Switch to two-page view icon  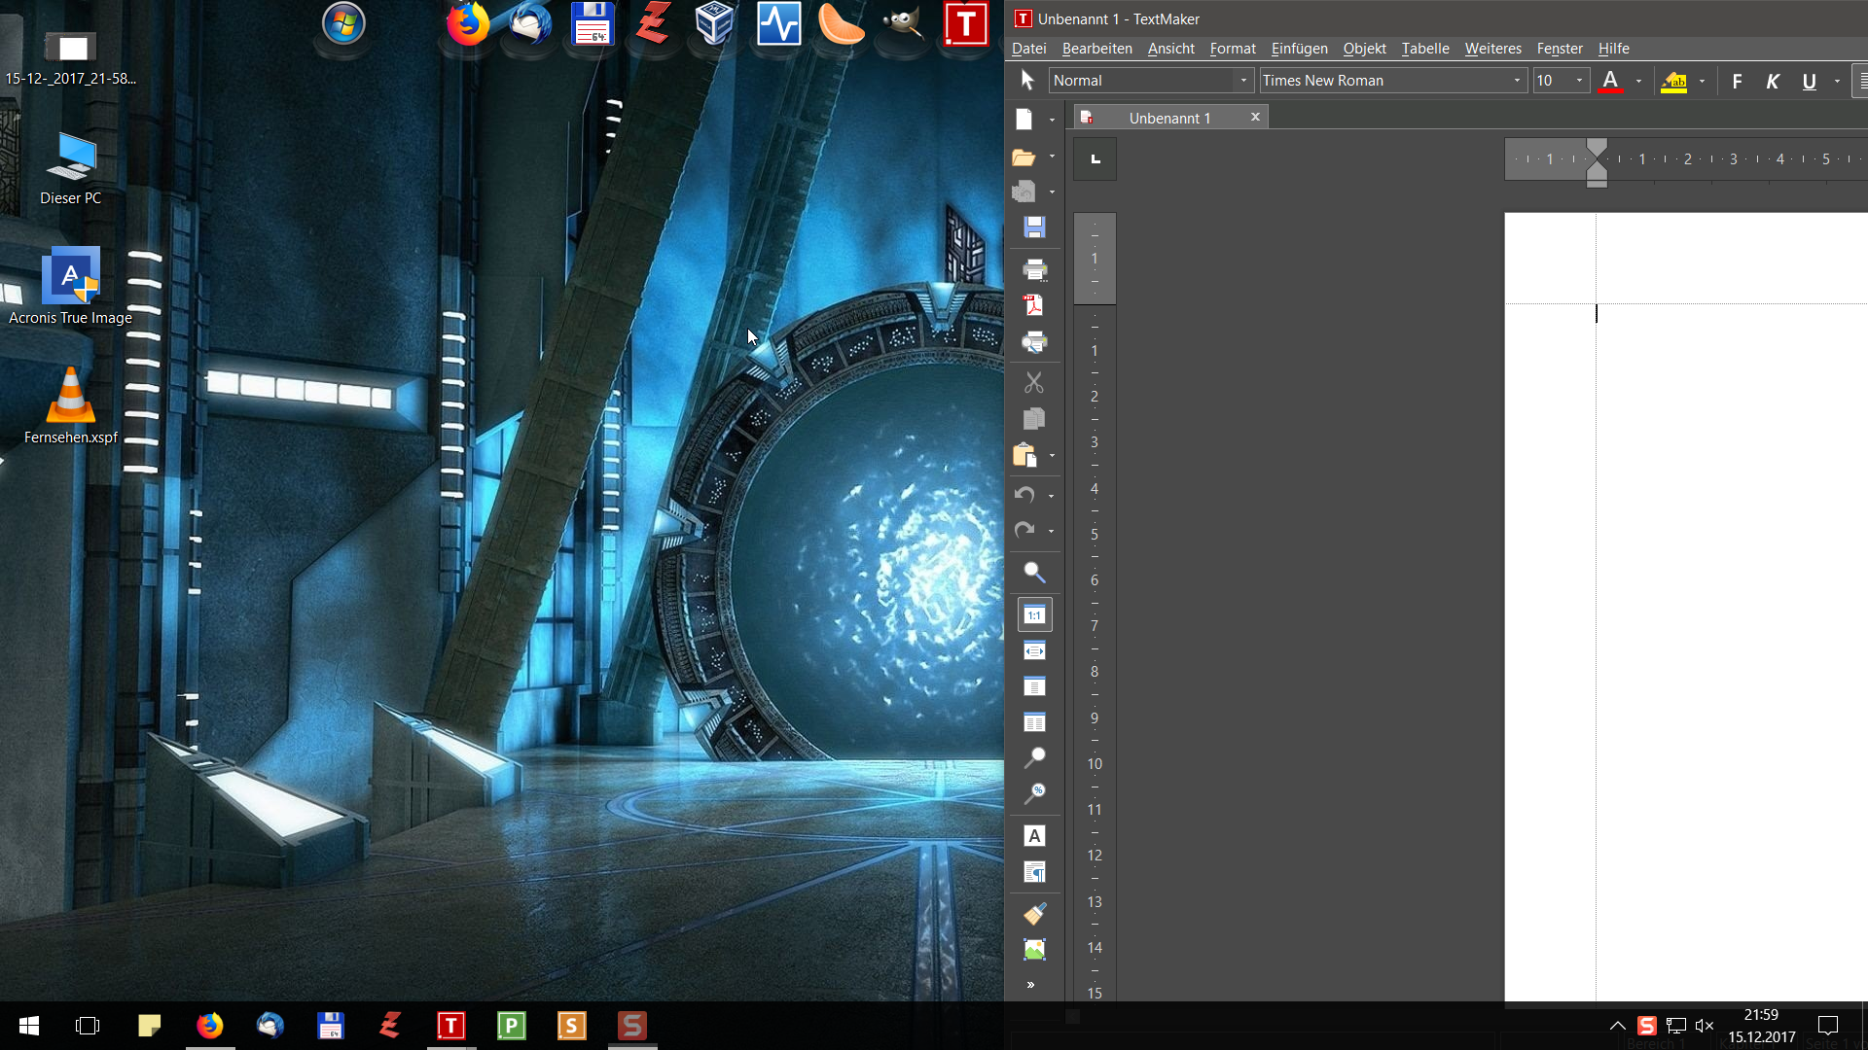coord(1034,722)
